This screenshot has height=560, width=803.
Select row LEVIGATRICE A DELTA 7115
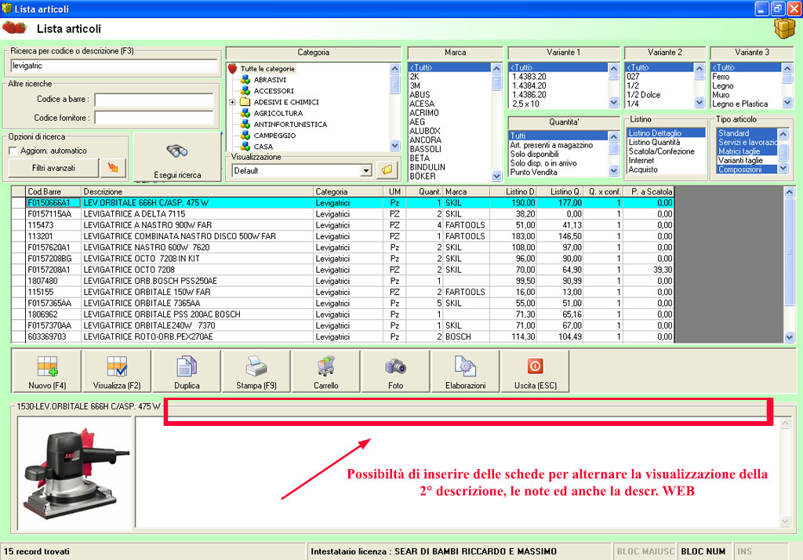click(343, 214)
